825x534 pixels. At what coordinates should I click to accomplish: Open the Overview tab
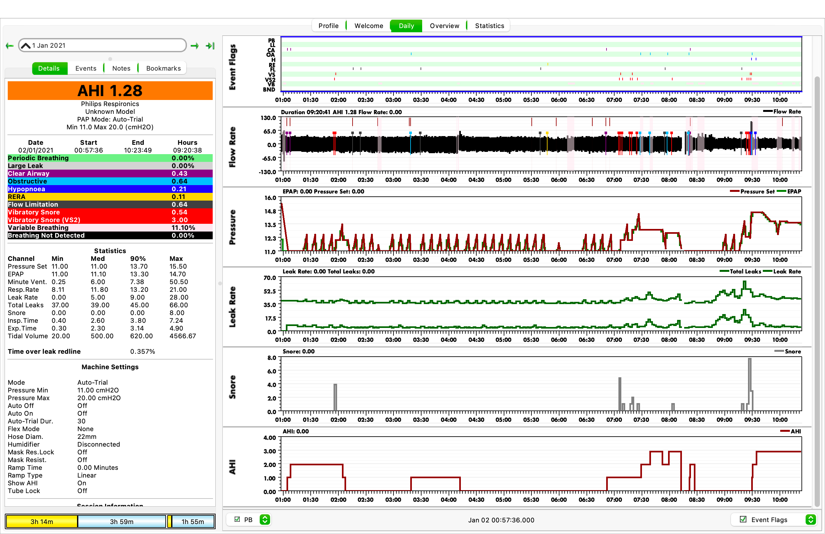444,26
